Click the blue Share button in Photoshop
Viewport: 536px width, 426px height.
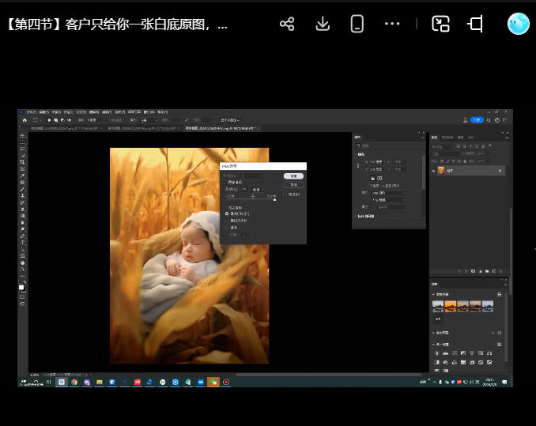tap(477, 120)
